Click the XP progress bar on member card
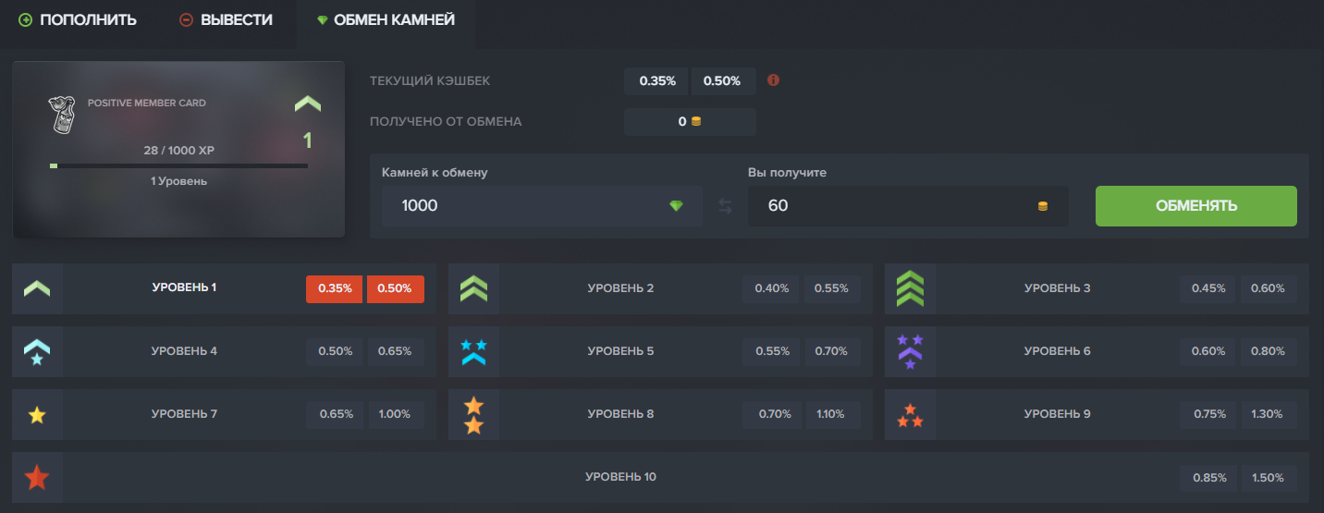The height and width of the screenshot is (513, 1324). [178, 166]
